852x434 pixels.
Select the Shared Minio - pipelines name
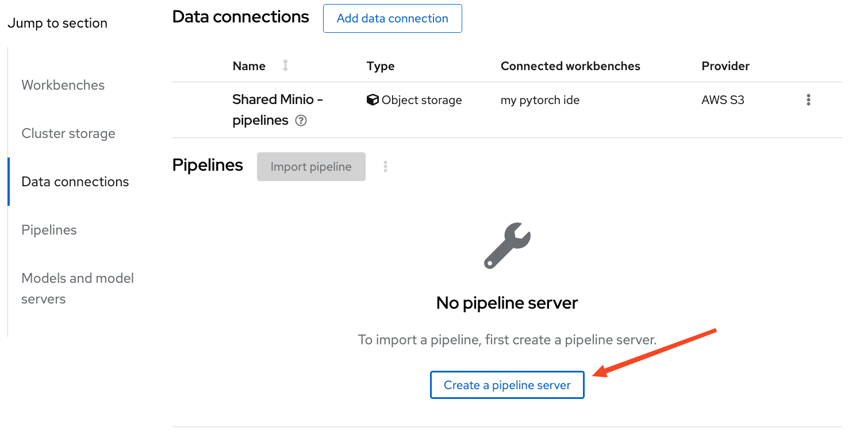click(x=278, y=110)
